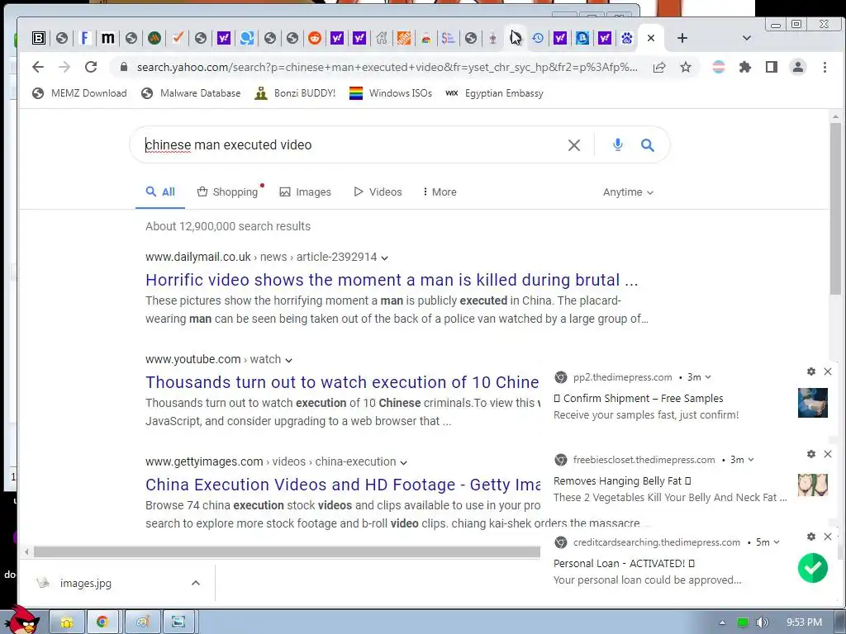Open the Chrome three-dot menu
This screenshot has height=634, width=846.
pyautogui.click(x=825, y=67)
